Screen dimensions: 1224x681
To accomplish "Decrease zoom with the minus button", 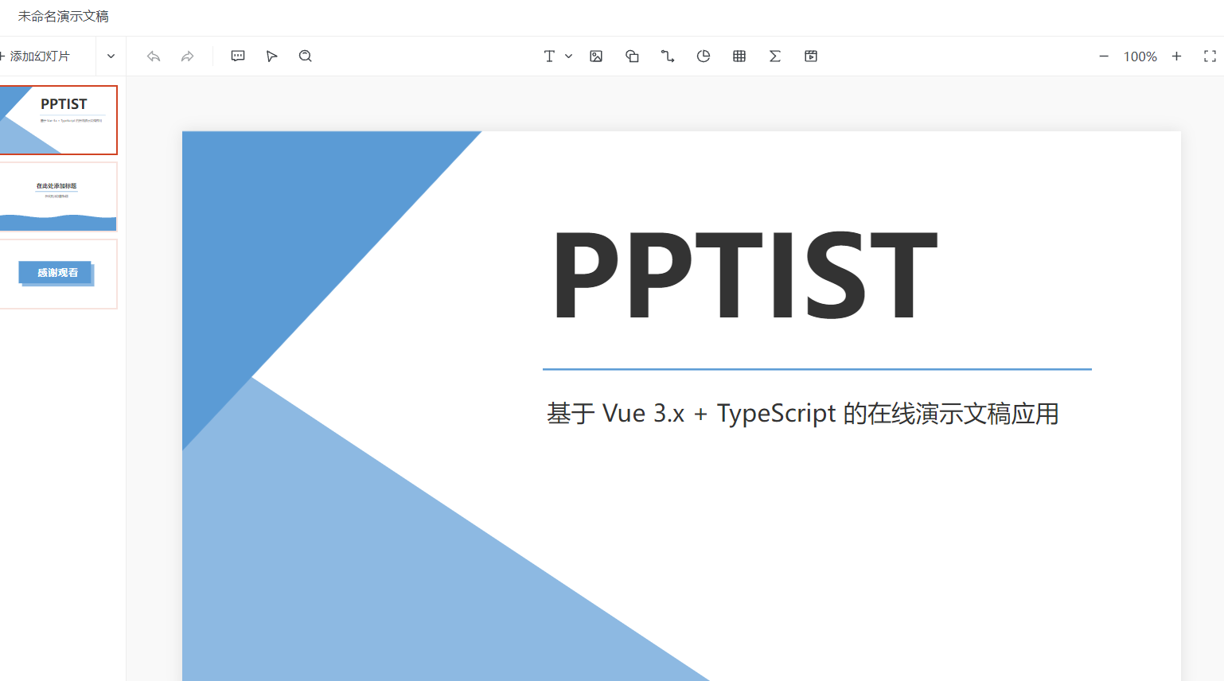I will coord(1103,56).
